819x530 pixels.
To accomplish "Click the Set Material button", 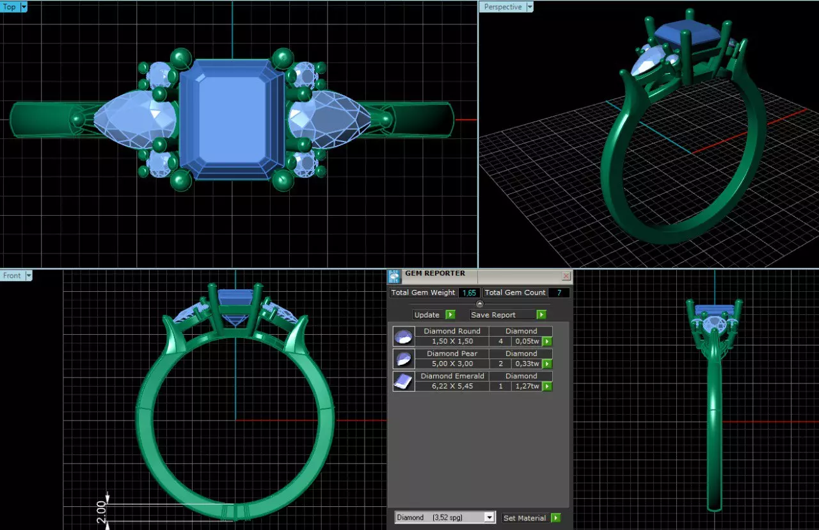I will 525,518.
